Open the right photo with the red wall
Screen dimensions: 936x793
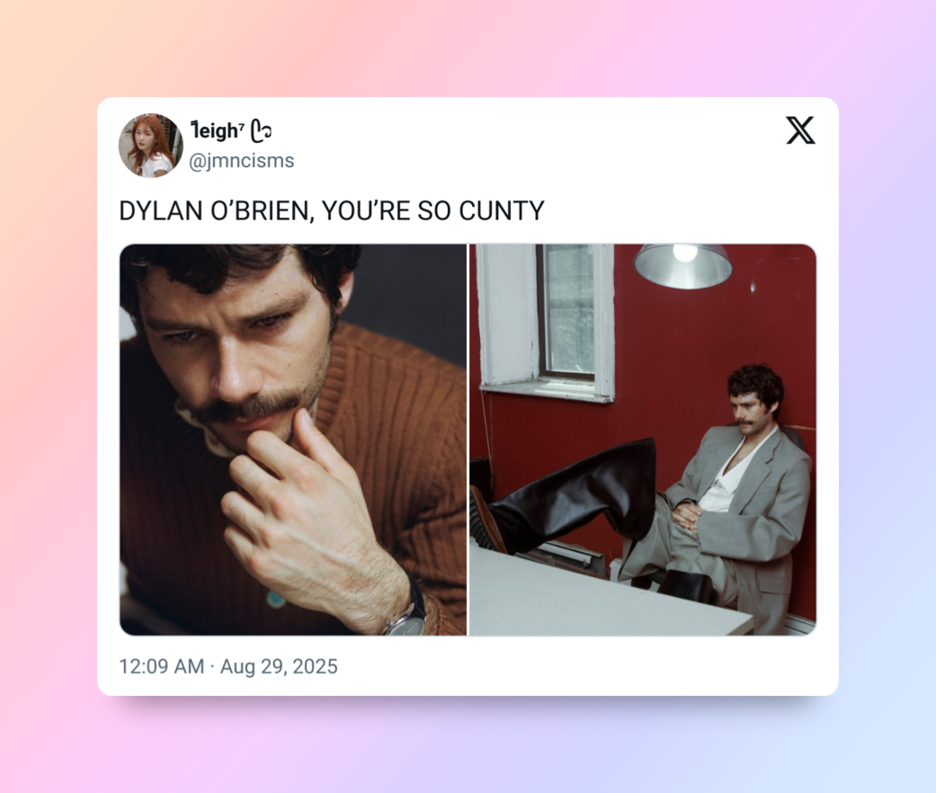tap(643, 440)
